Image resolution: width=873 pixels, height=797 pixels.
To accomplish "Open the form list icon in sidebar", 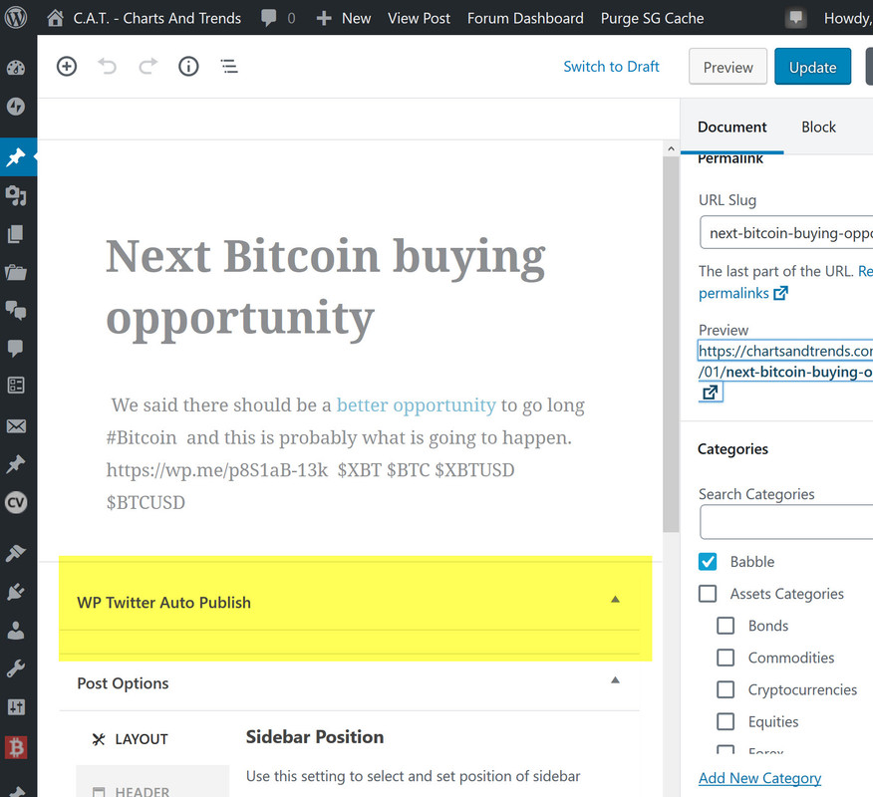I will pos(16,386).
